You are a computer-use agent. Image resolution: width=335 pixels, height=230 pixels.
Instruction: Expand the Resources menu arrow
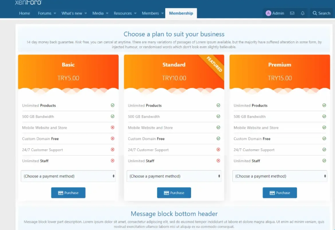135,13
